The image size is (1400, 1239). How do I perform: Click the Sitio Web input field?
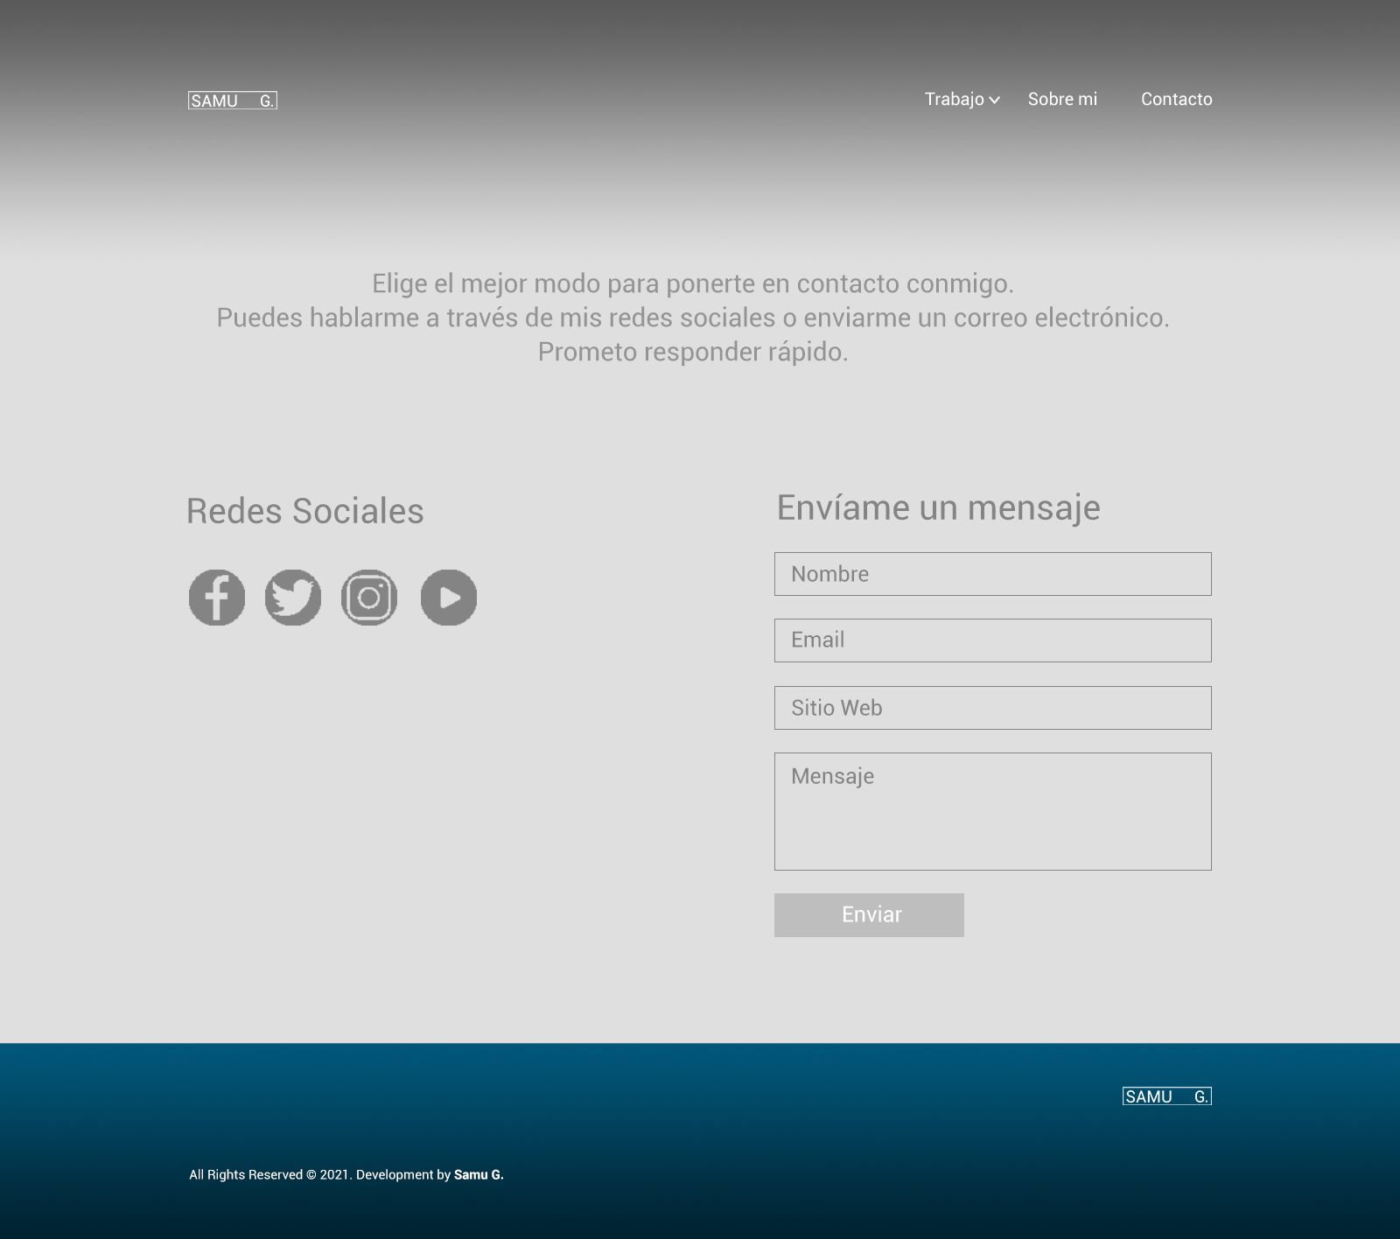click(993, 708)
